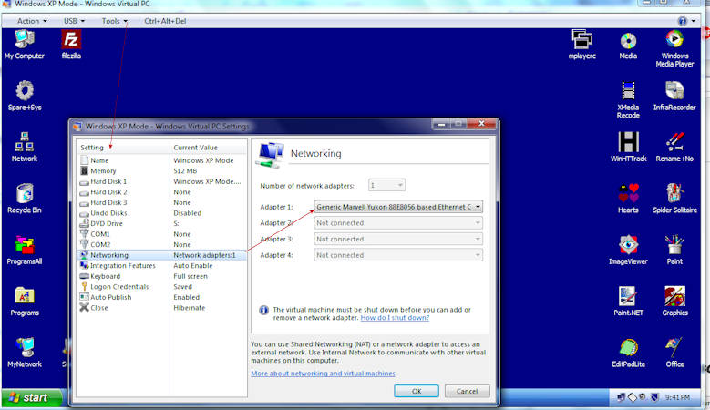This screenshot has height=410, width=710.
Task: Open the Network desktop icon
Action: (x=25, y=147)
